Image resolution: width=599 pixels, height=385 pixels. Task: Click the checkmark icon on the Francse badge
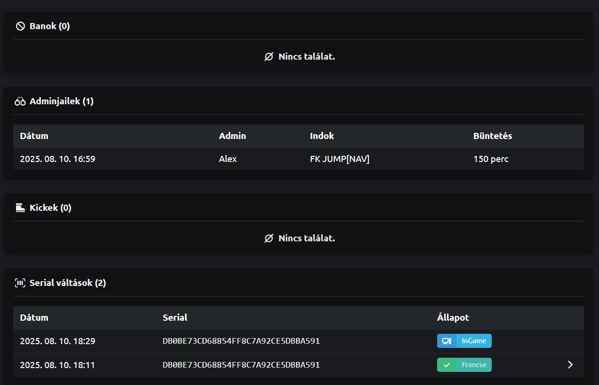point(447,365)
